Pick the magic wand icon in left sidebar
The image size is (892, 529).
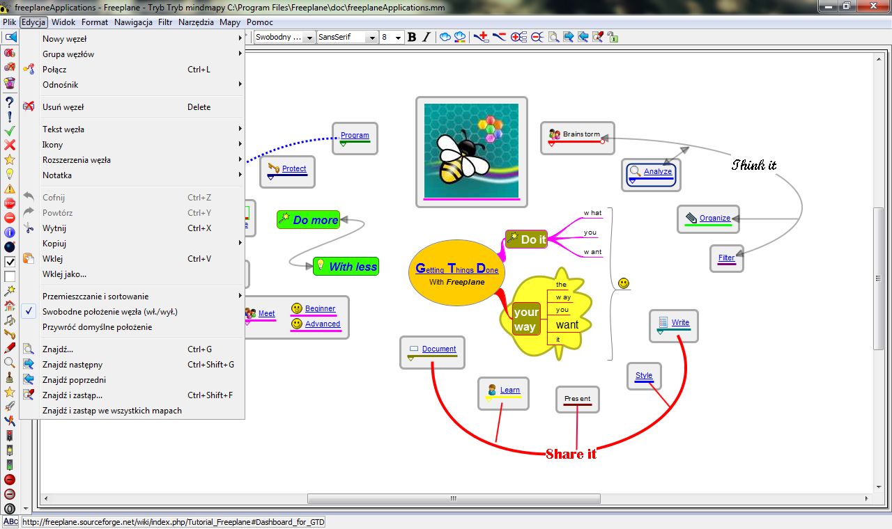(x=10, y=290)
